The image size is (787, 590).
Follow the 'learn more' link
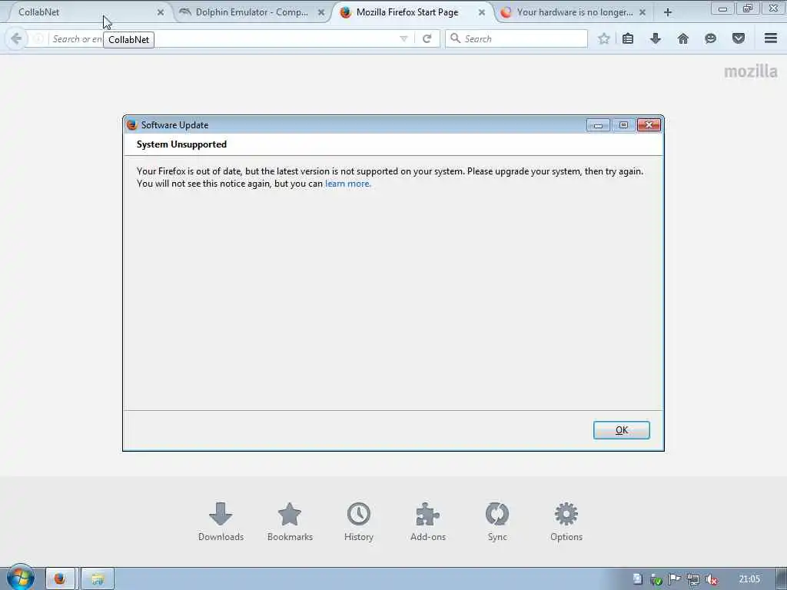[348, 184]
